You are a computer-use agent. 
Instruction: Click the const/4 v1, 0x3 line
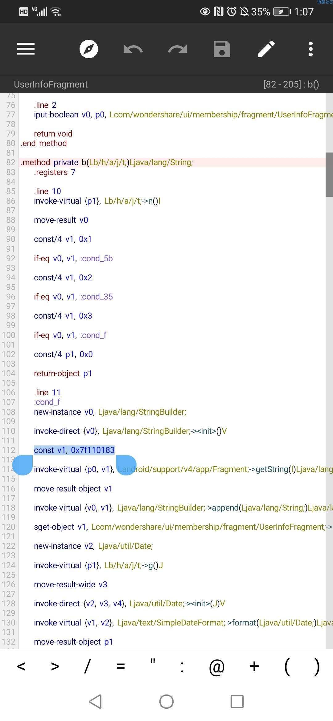click(x=63, y=316)
